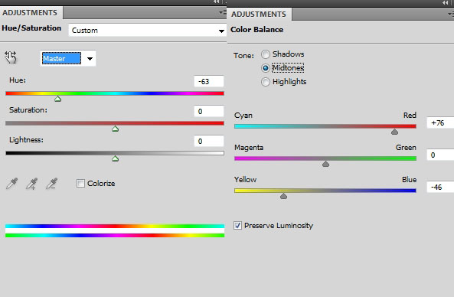Click the Hue slider handle
This screenshot has width=454, height=297.
pyautogui.click(x=57, y=99)
